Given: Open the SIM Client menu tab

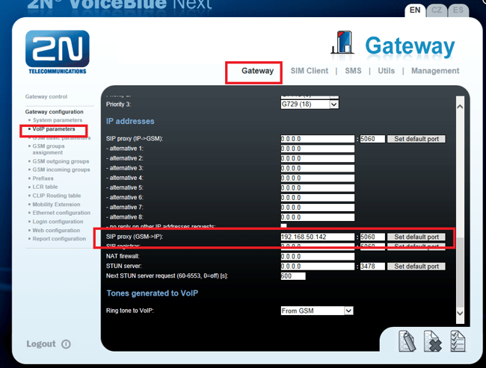Looking at the screenshot, I should tap(310, 71).
